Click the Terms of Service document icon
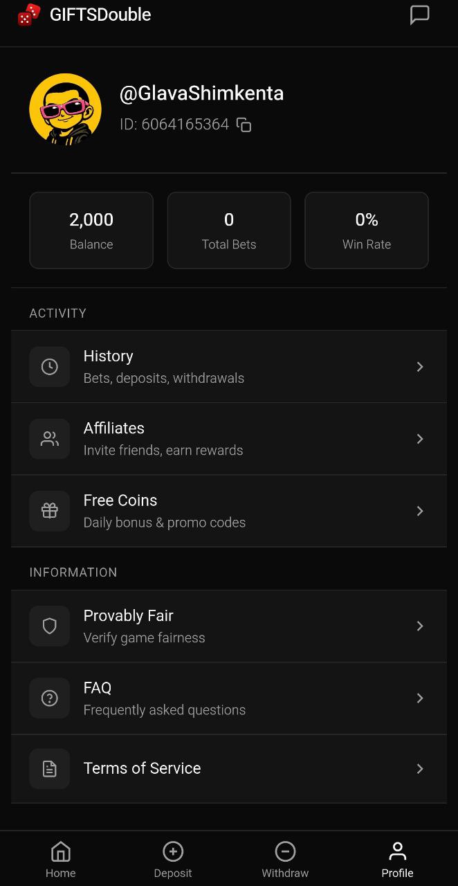The image size is (458, 886). pyautogui.click(x=49, y=768)
